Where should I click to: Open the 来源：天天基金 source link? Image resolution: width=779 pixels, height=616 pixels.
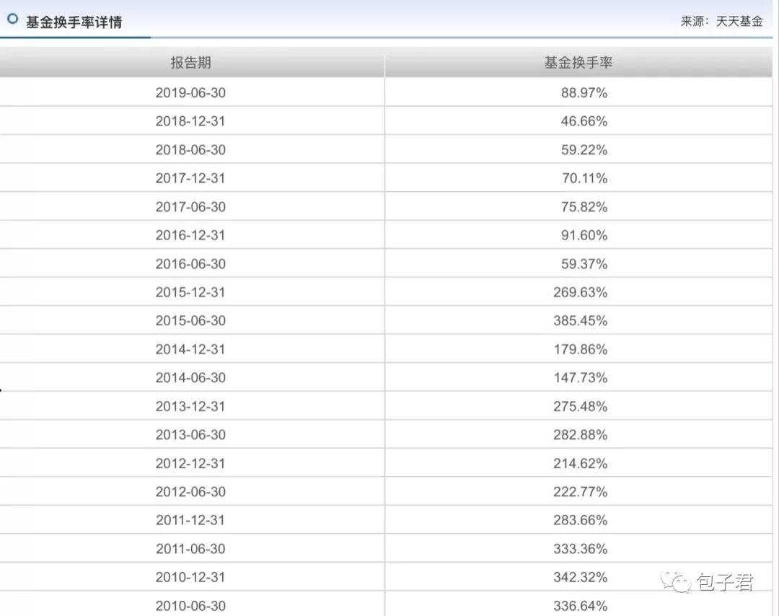point(721,22)
